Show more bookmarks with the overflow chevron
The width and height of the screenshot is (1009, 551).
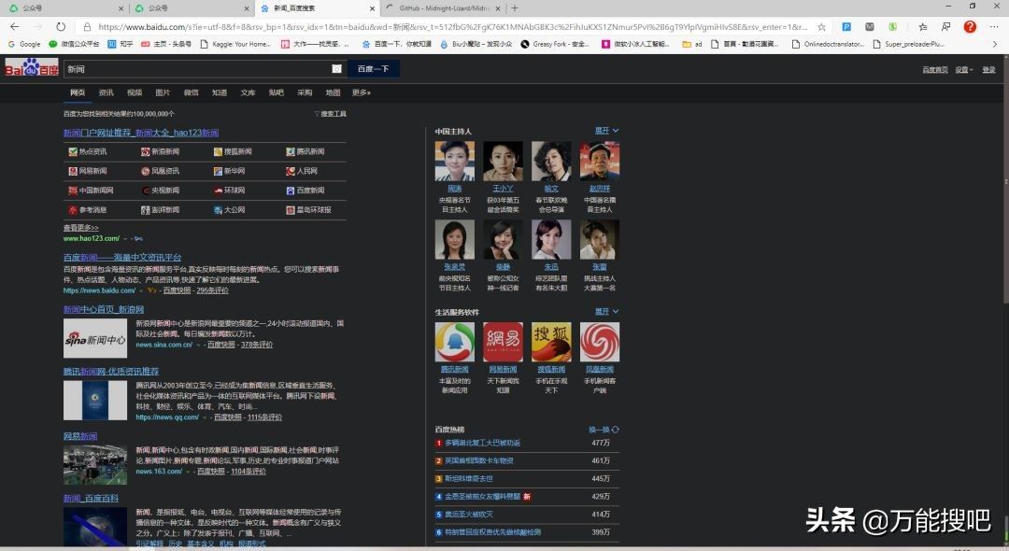point(994,45)
